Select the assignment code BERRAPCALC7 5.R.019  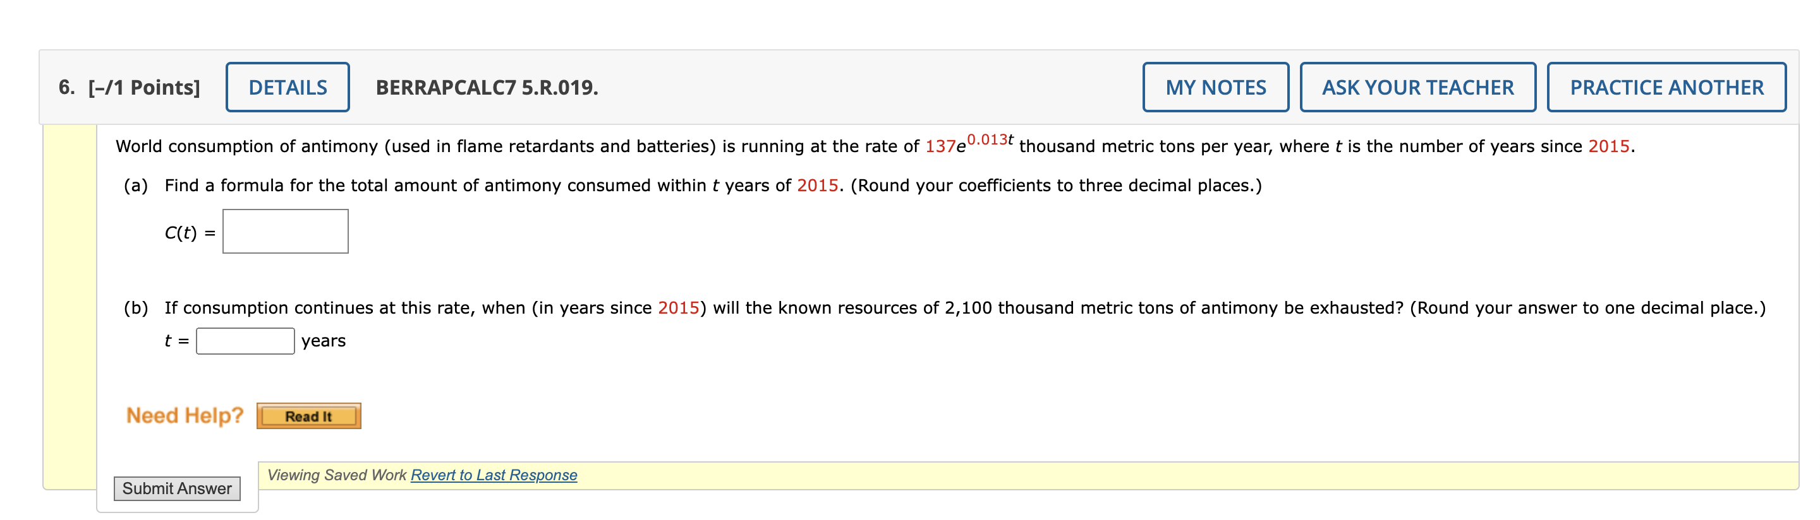486,86
